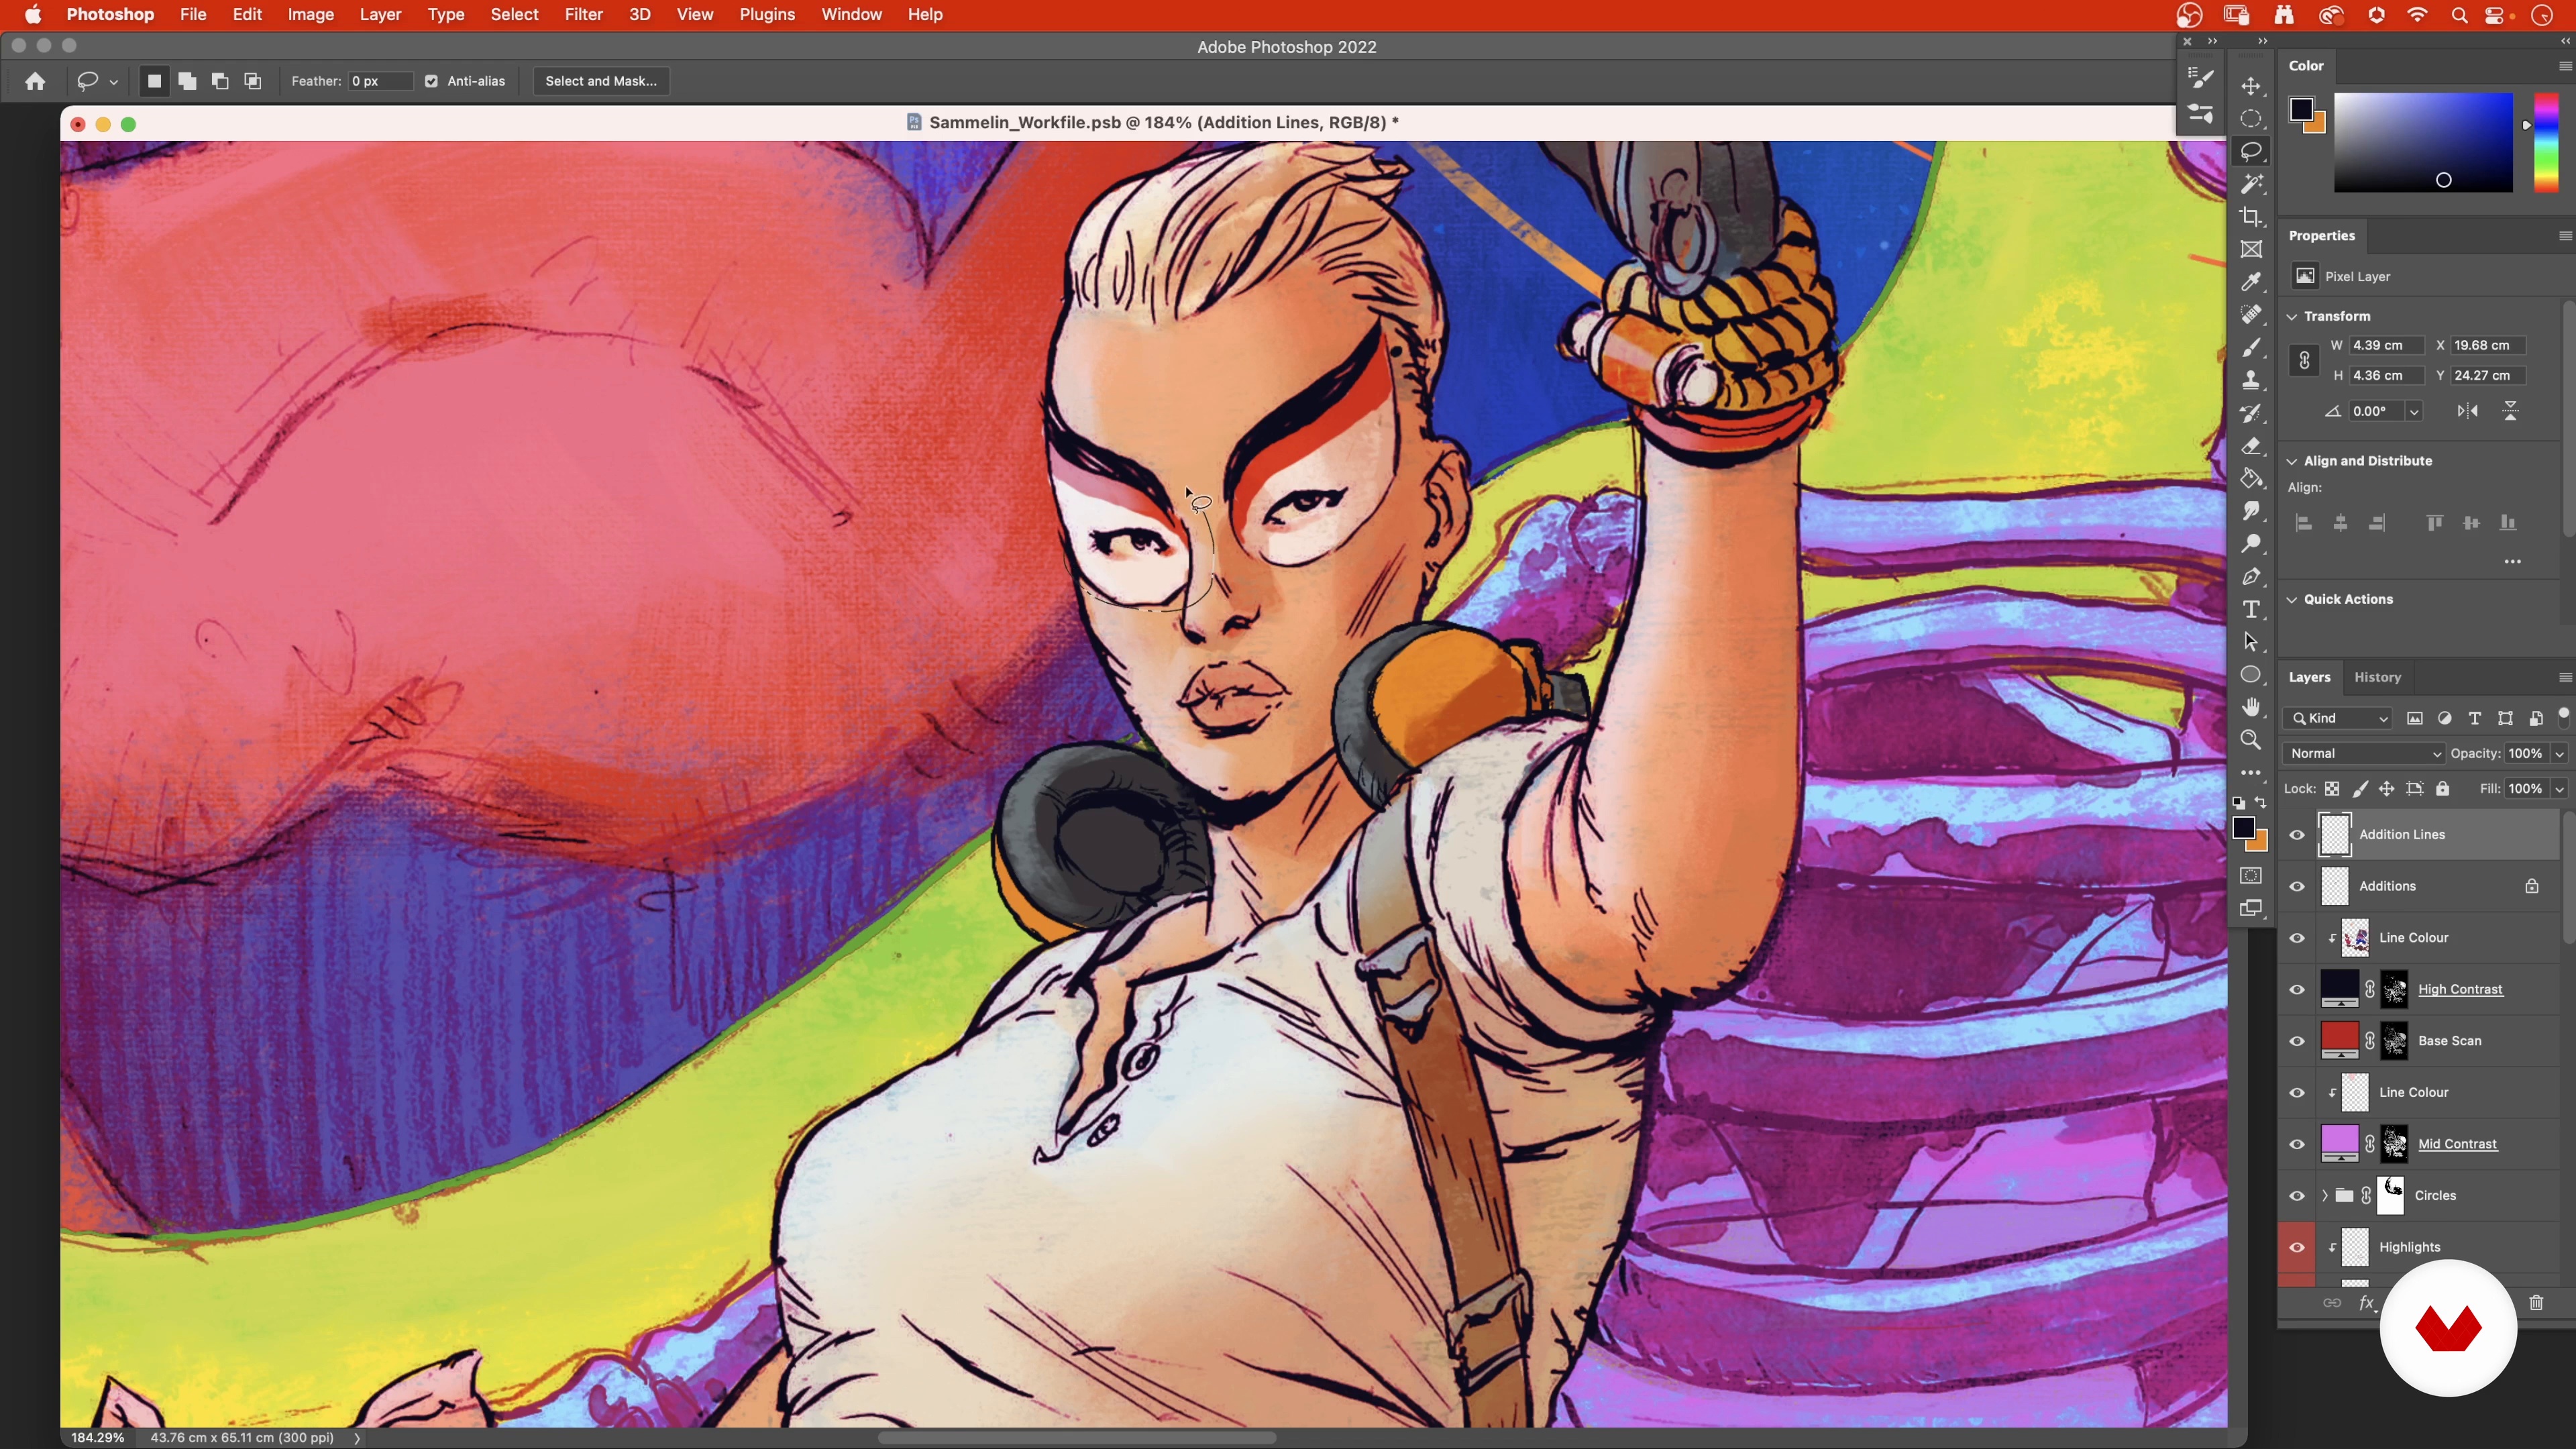
Task: Select the Ellipse shape tool
Action: pos(2251,675)
